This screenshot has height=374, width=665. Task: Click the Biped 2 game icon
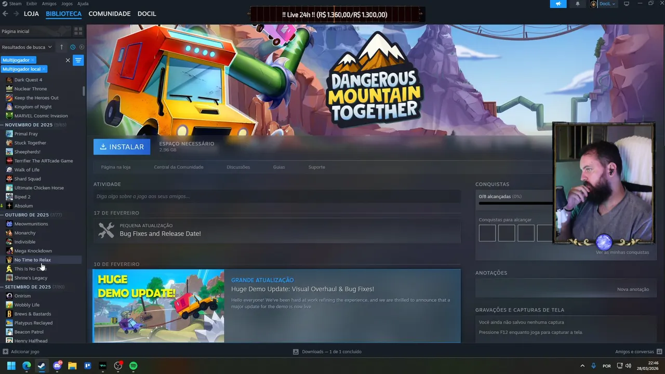click(x=9, y=197)
